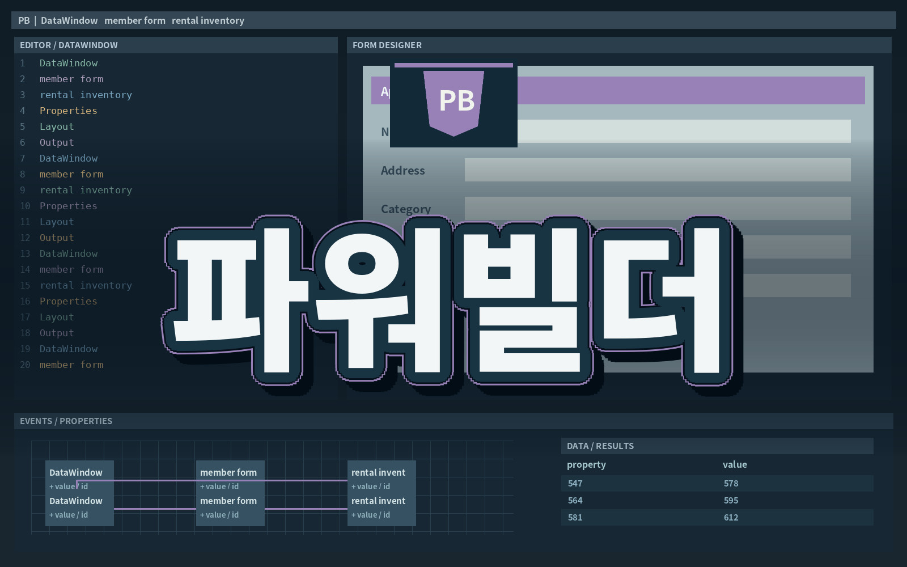Select the lower member form diagram node
Screen dimensions: 907x567
230,509
